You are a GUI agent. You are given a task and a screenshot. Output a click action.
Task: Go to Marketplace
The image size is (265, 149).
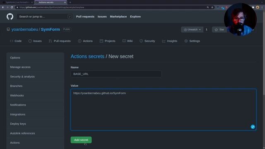coord(118,17)
